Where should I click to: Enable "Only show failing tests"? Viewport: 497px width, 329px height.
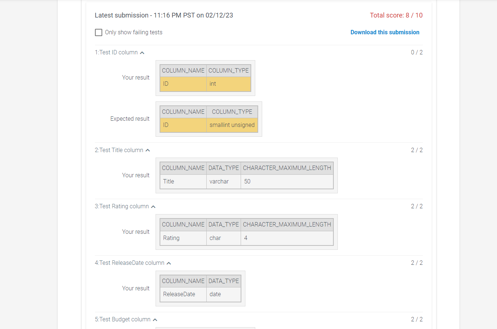pyautogui.click(x=99, y=32)
